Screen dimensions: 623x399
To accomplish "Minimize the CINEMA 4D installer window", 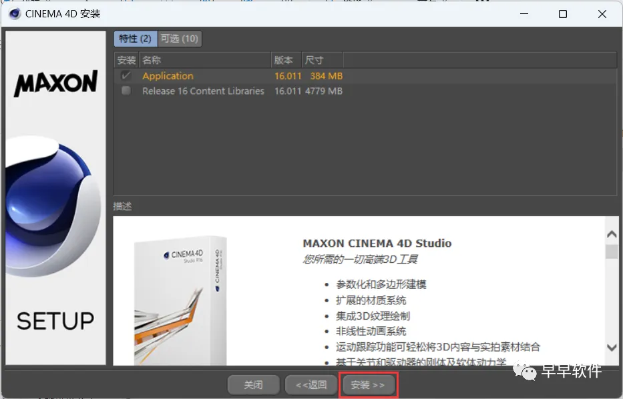I will tap(524, 14).
